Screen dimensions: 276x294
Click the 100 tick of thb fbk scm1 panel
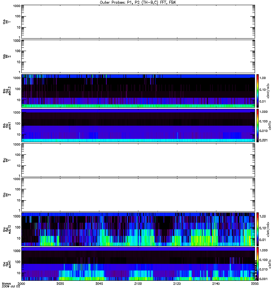tap(18, 123)
